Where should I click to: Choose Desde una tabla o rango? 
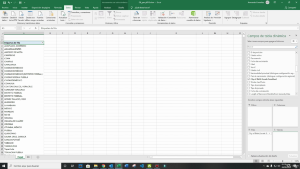click(30, 16)
